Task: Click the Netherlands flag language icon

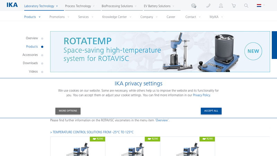Action: point(259,6)
